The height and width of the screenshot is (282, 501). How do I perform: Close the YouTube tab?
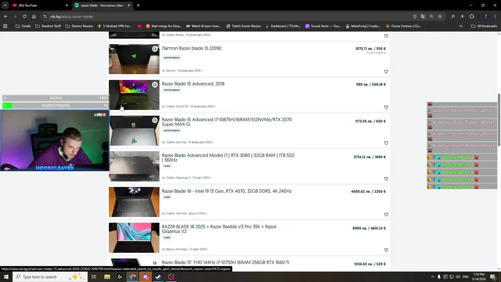click(67, 5)
